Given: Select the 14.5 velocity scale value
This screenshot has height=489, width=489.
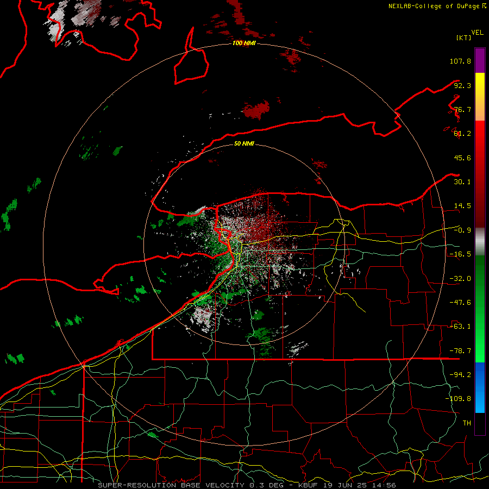Looking at the screenshot, I should (x=462, y=206).
